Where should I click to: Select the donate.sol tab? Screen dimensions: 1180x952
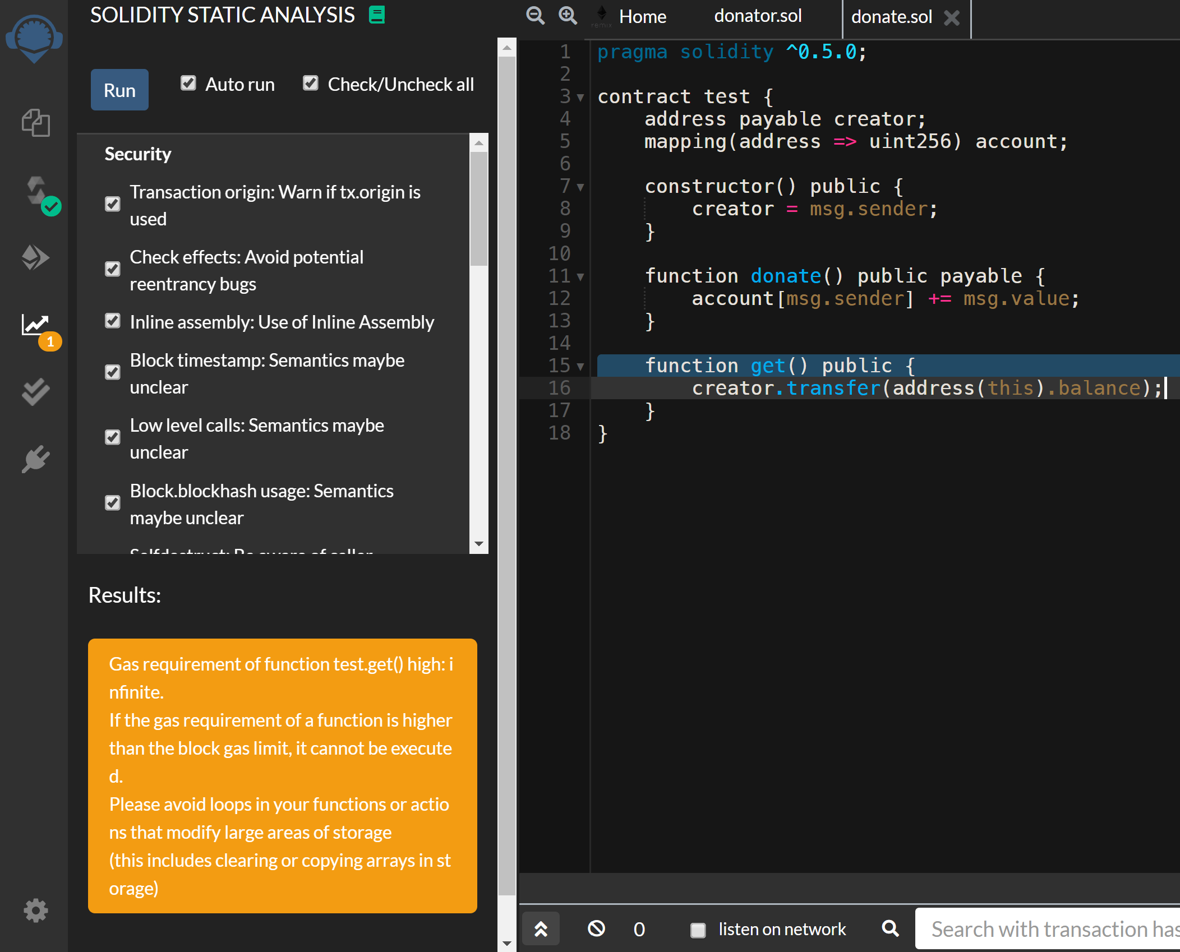891,17
